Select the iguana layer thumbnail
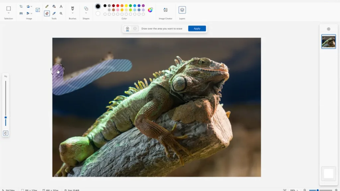This screenshot has height=191, width=340. point(328,41)
